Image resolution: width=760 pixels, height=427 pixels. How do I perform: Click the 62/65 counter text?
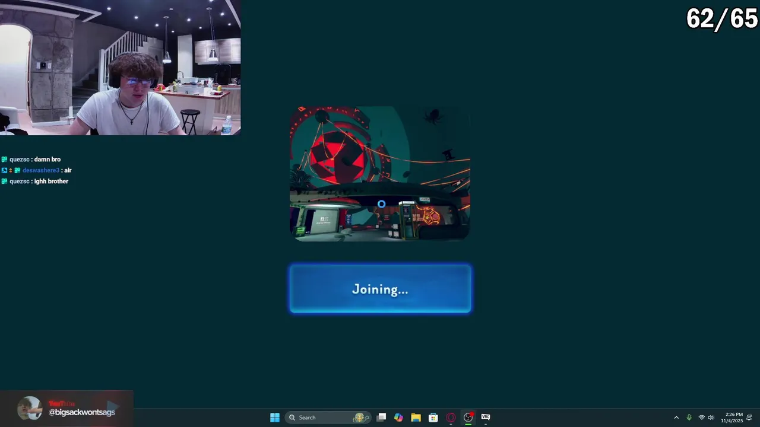722,19
